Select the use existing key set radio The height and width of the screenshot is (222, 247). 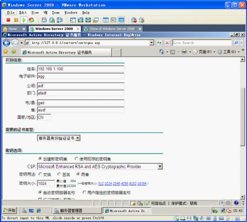76,159
